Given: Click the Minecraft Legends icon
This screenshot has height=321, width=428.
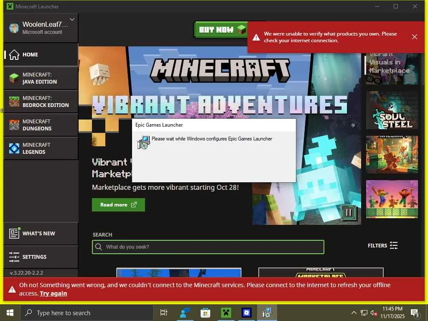Looking at the screenshot, I should [x=14, y=148].
